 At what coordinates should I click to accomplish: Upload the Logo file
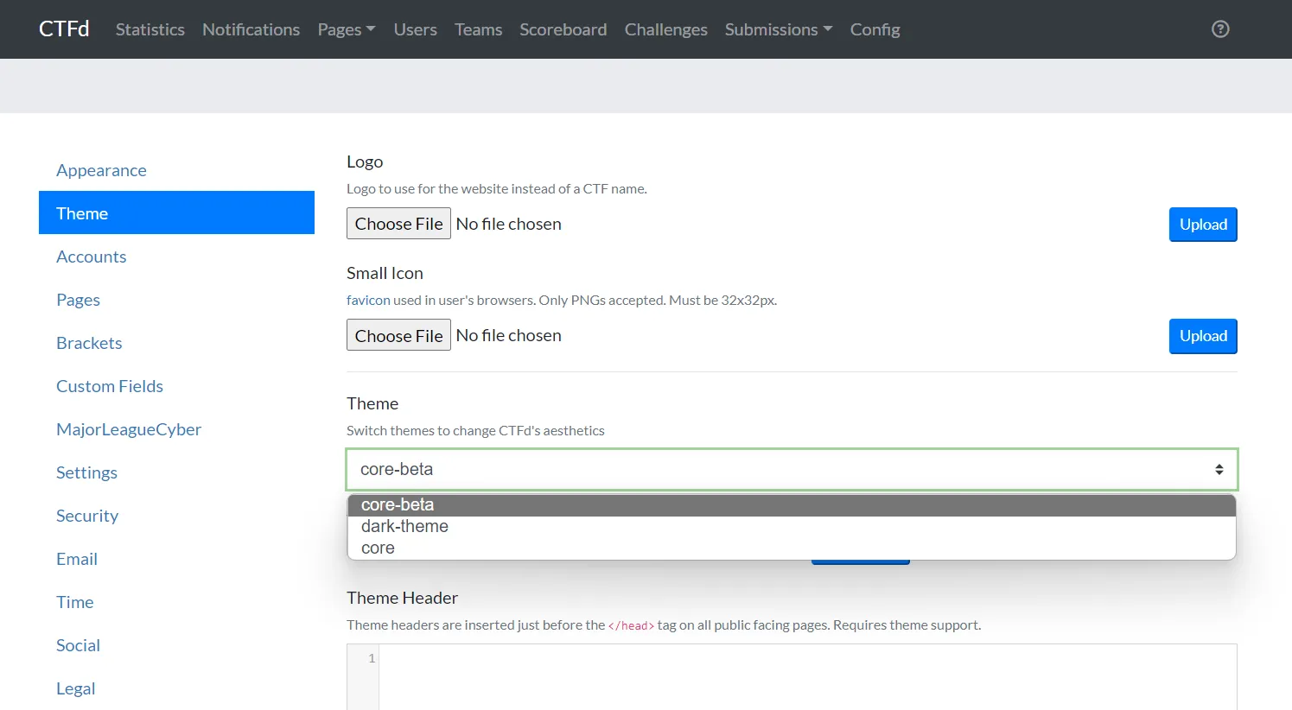click(1202, 225)
